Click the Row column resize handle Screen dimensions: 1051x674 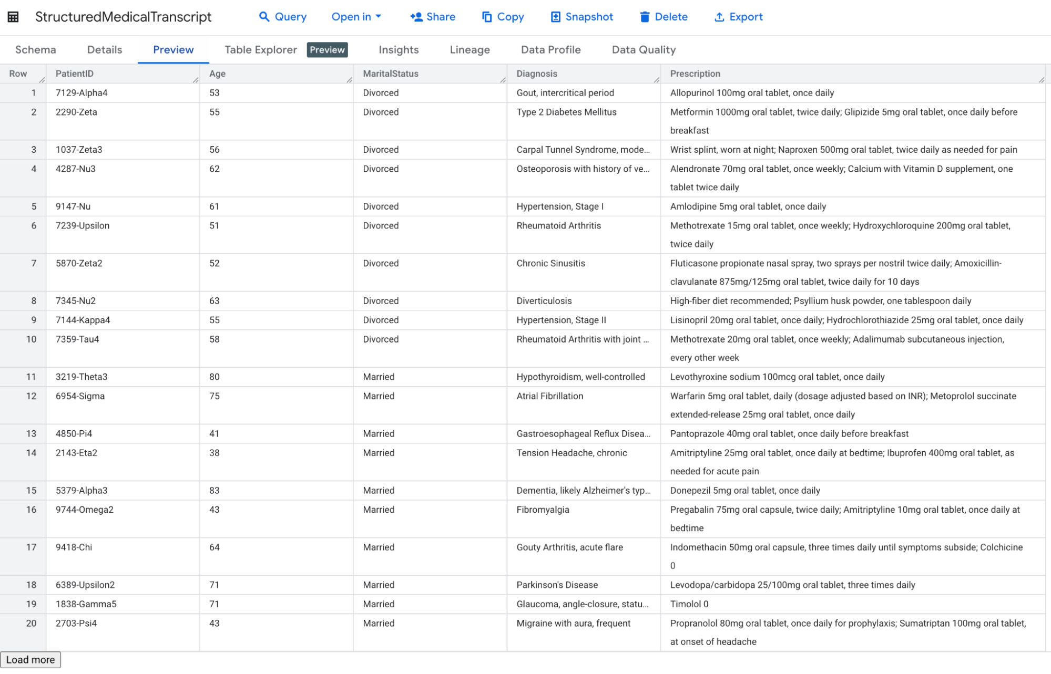pos(42,79)
